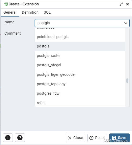
Task: Select refint from the extension list
Action: coord(80,103)
